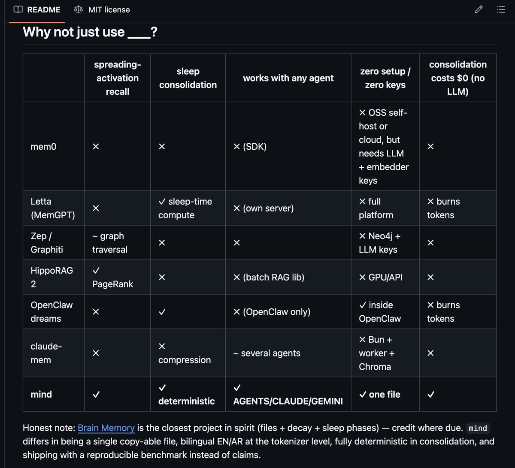Click checkmark in mind's consolidation costs $0 cell
Image resolution: width=515 pixels, height=468 pixels.
point(431,394)
